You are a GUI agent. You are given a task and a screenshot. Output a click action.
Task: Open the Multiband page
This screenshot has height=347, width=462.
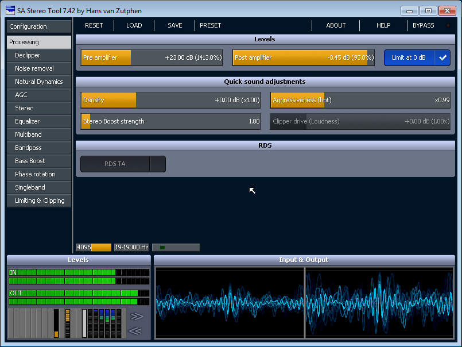tap(39, 134)
